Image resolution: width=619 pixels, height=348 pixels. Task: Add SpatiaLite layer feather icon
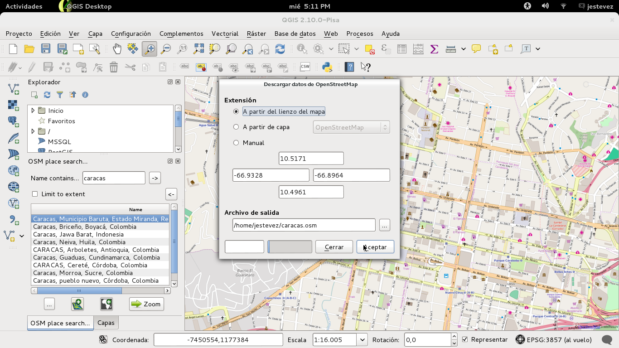point(14,138)
